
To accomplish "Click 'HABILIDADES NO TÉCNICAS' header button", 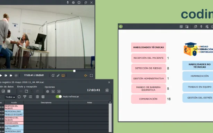I will pos(198,66).
